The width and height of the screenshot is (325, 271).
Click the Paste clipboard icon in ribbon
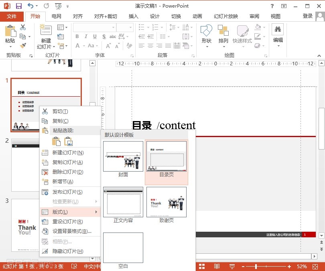10,32
